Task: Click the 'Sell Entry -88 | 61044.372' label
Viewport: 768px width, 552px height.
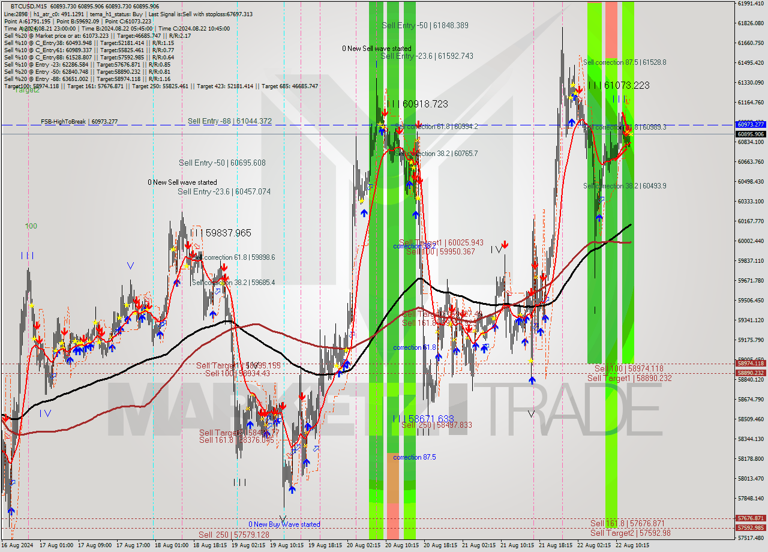Action: point(230,121)
